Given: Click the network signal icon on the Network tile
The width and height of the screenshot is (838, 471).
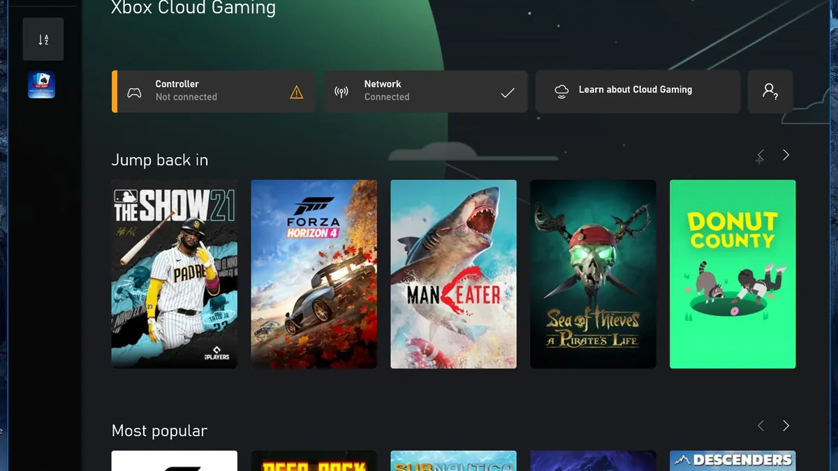Looking at the screenshot, I should point(341,91).
